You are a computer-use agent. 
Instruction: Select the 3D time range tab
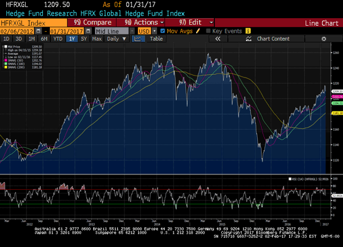(x=19, y=39)
